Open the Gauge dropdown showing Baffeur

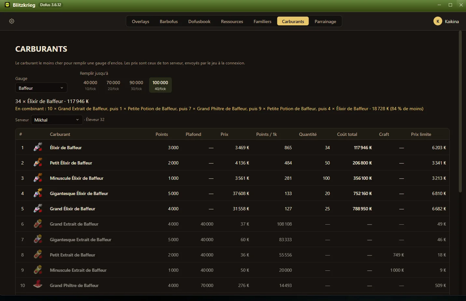[x=41, y=88]
